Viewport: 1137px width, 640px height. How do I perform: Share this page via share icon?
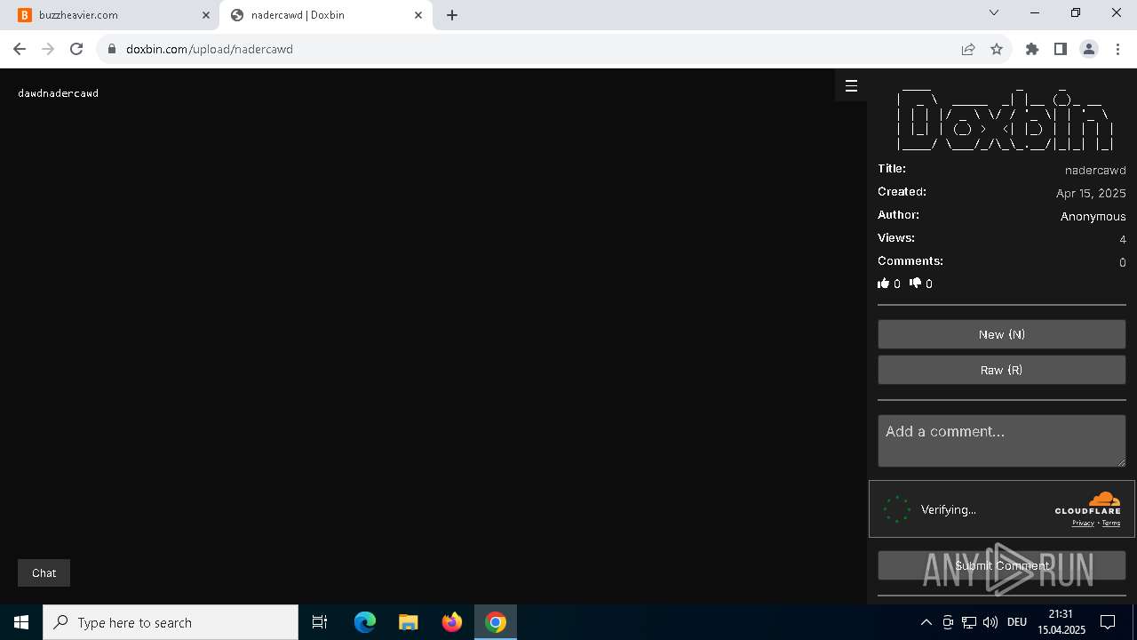pyautogui.click(x=968, y=49)
